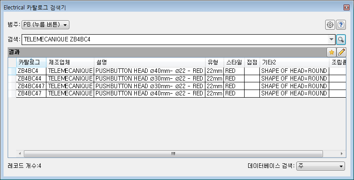
Task: Open the 범주 PB (누름 버튼) dropdown
Action: pyautogui.click(x=45, y=25)
